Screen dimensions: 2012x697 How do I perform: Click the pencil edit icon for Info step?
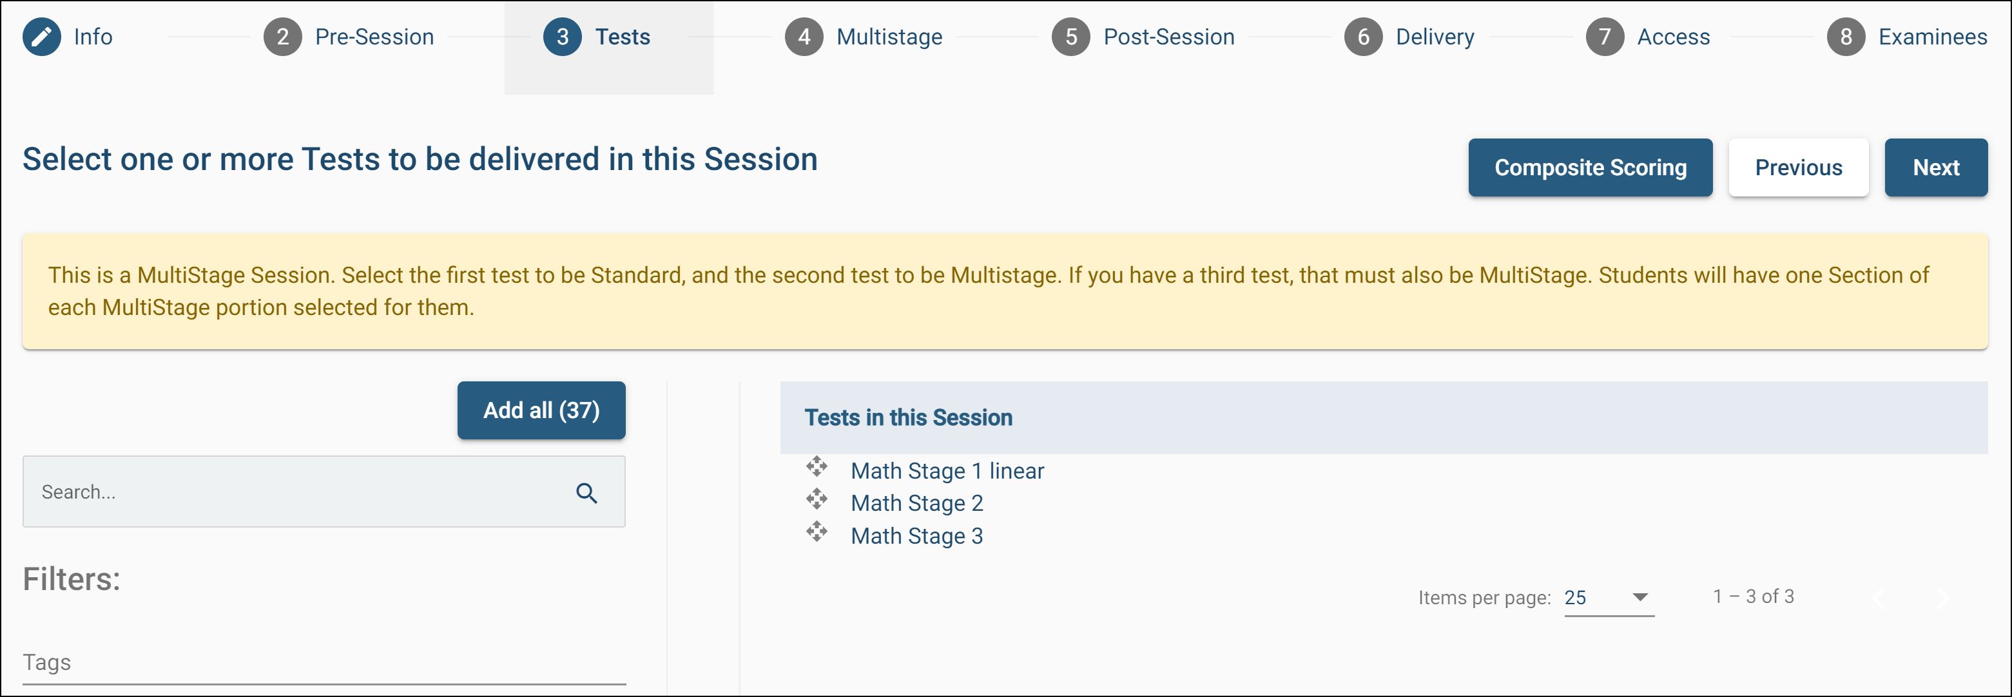click(x=41, y=37)
